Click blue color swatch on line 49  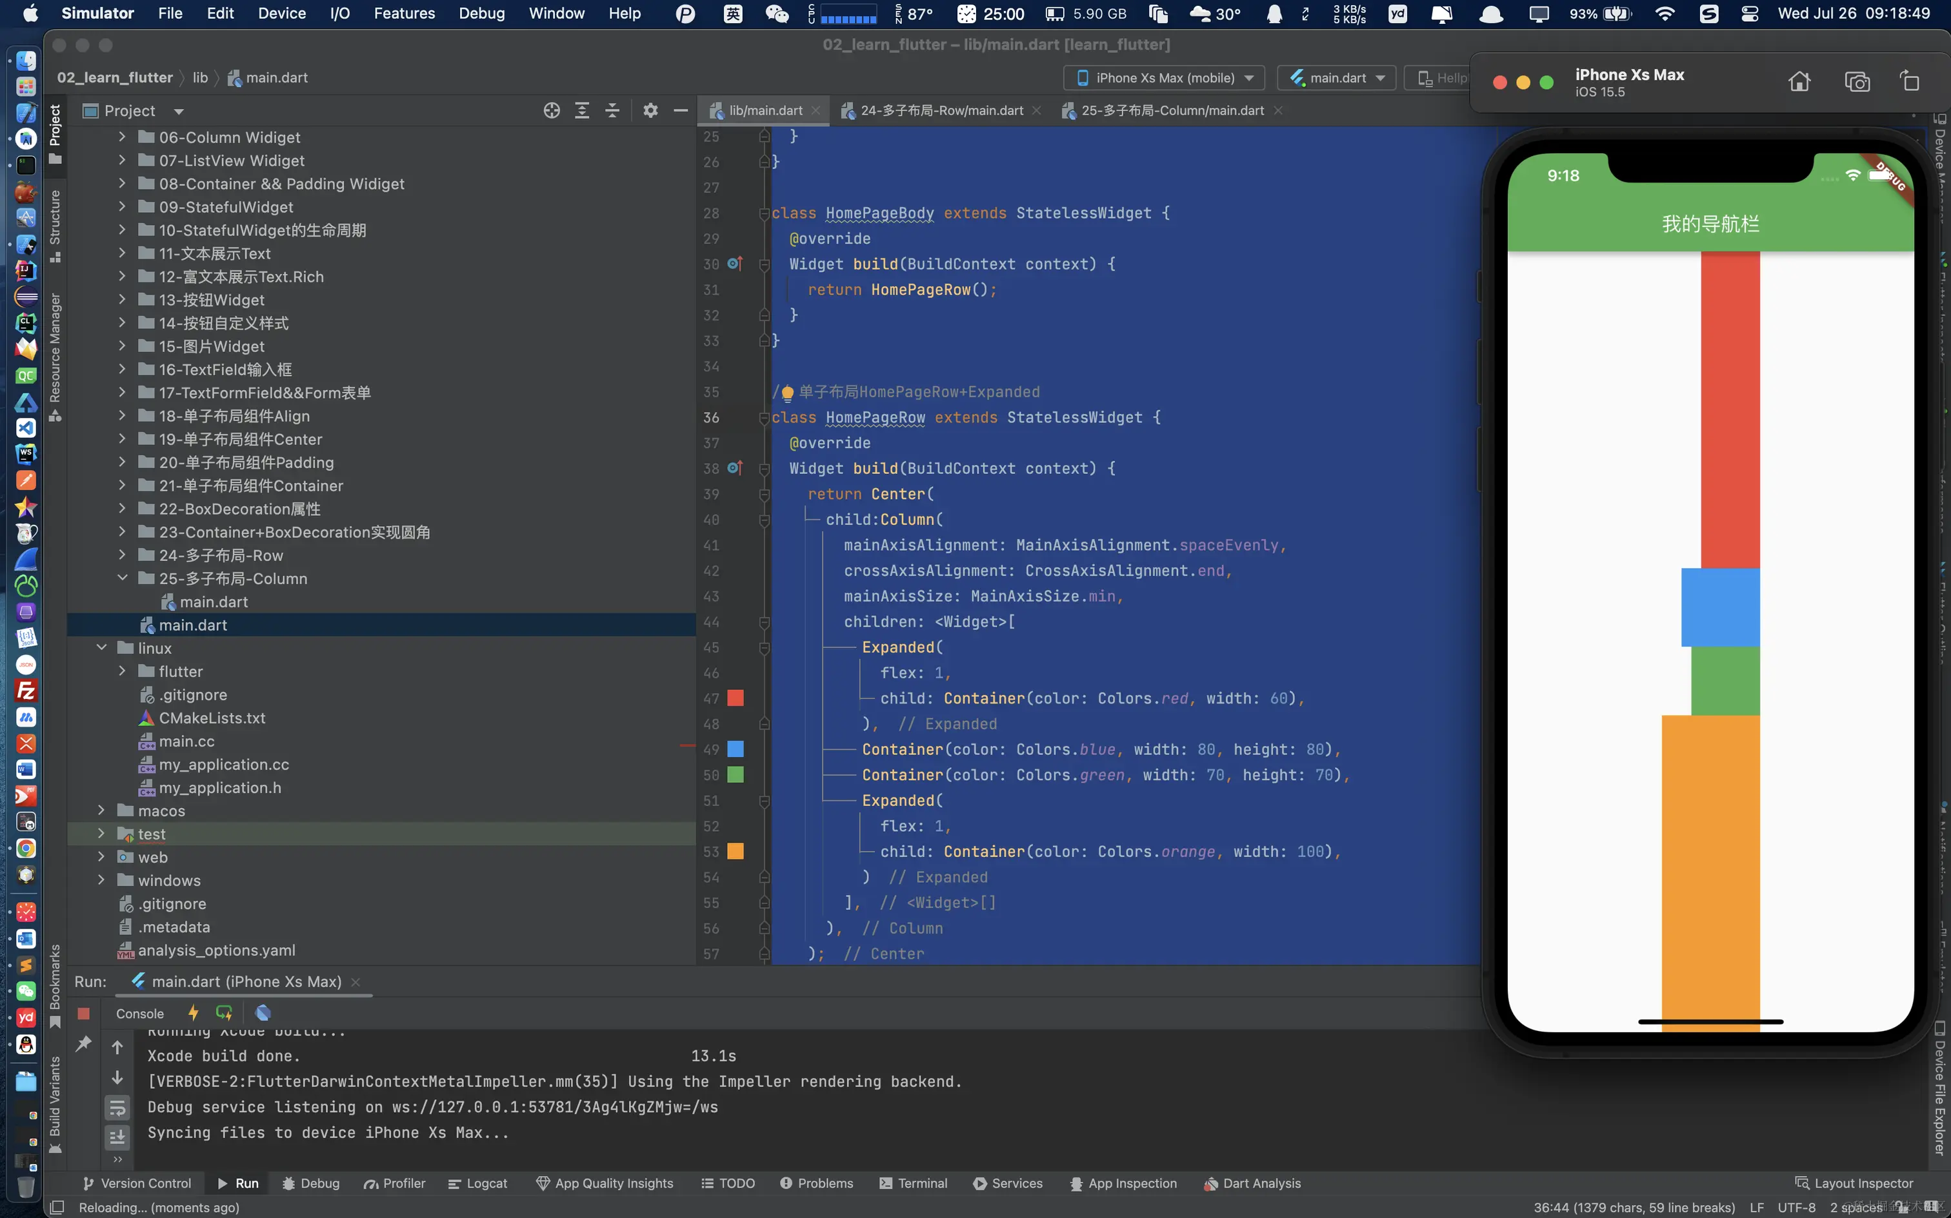[x=735, y=749]
